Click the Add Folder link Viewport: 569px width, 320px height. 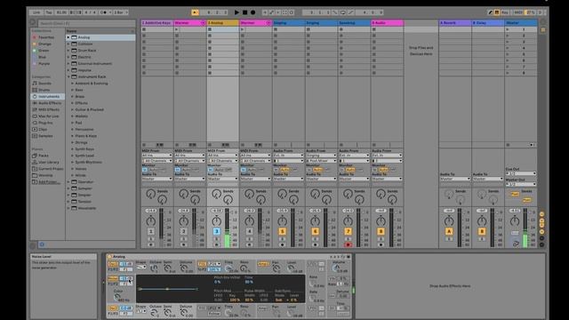(50, 181)
